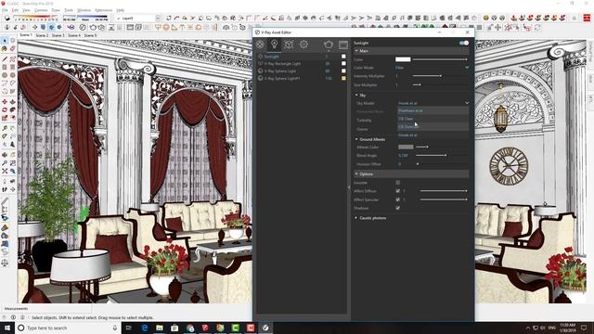Open render options arrow under teapot
The width and height of the screenshot is (594, 334).
coord(329,51)
